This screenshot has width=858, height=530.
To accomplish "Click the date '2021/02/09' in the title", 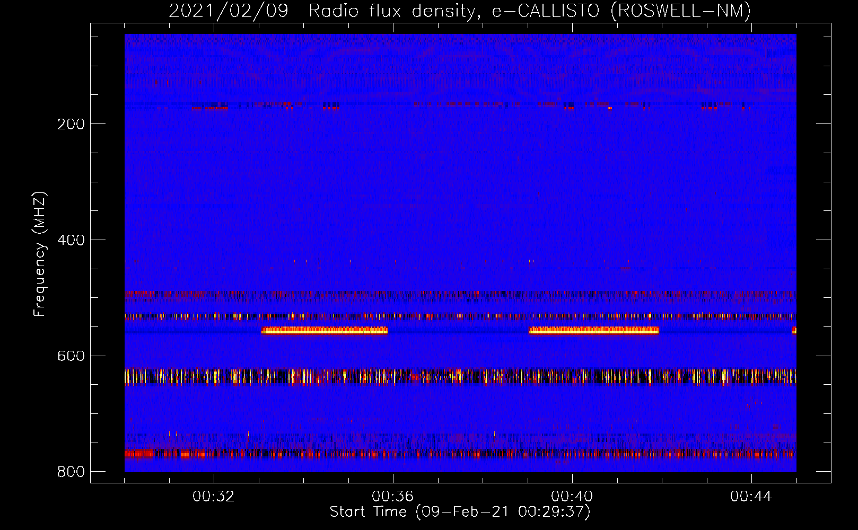I will [x=229, y=11].
